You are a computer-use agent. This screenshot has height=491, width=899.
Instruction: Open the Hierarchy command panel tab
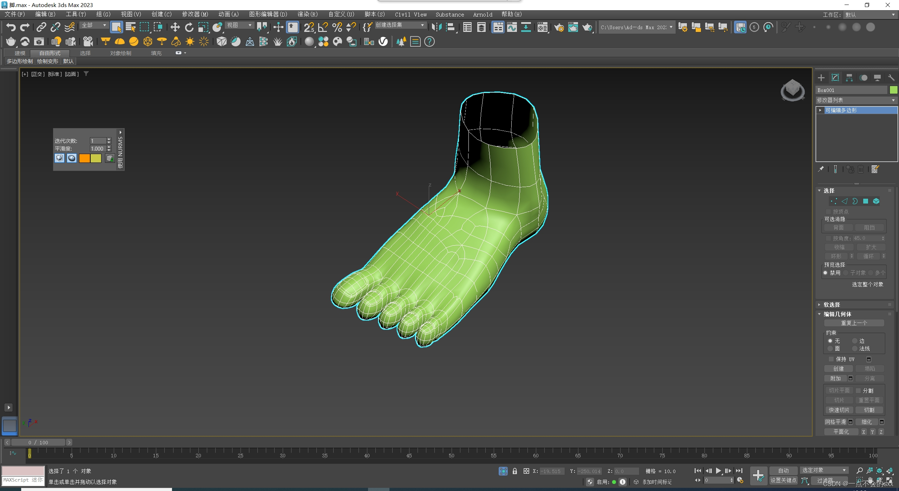(849, 78)
